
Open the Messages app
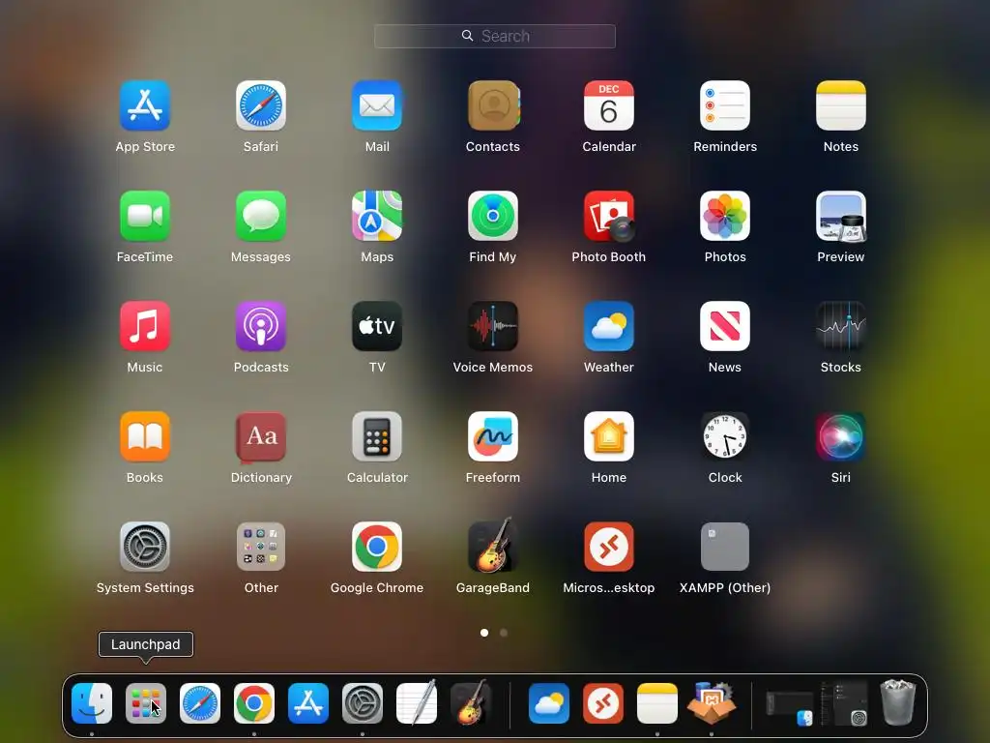click(x=261, y=216)
